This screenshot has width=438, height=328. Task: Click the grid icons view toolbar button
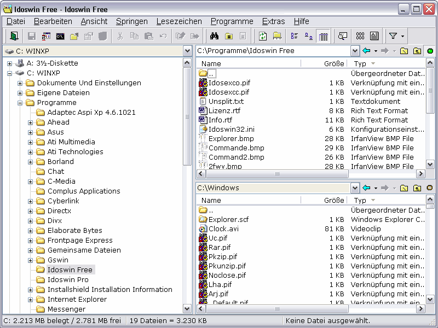(360, 36)
